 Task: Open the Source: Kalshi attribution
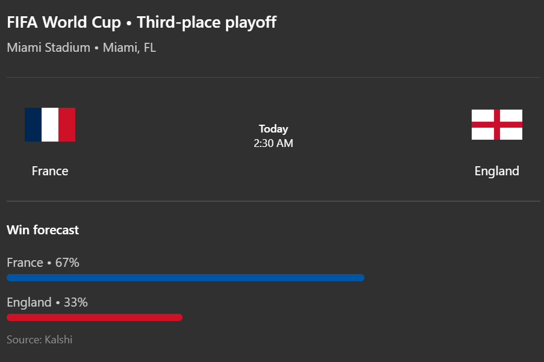pyautogui.click(x=40, y=340)
